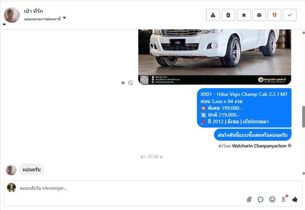Open customer profile picture in header
This screenshot has height=210, width=305.
12,15
